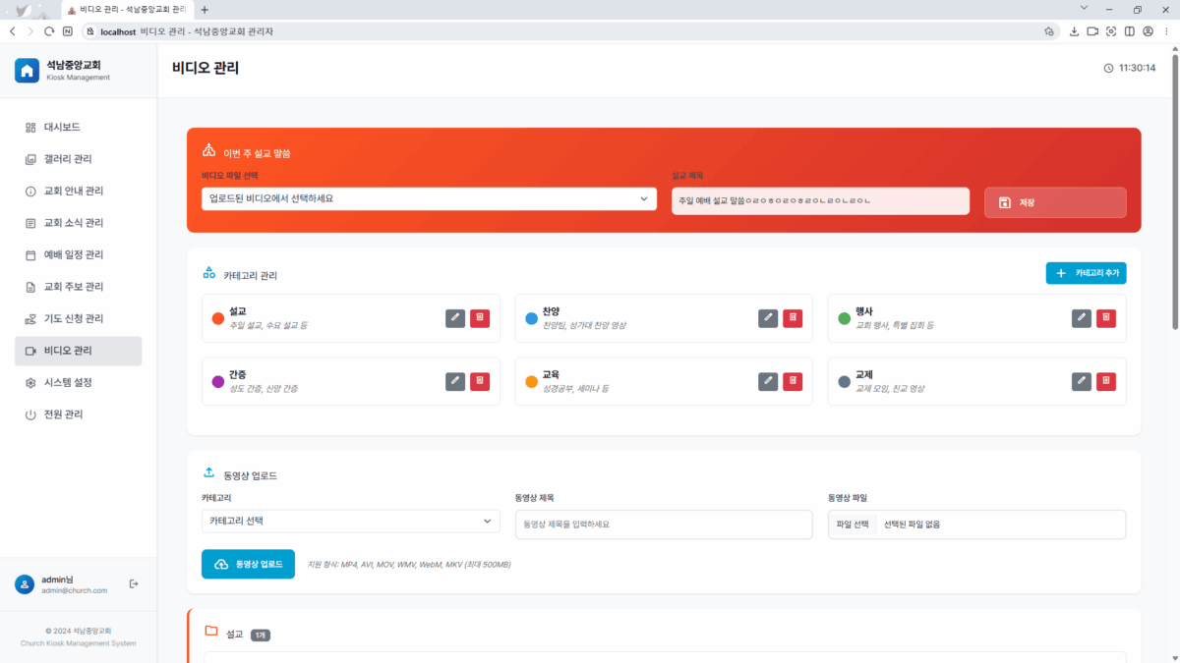Click the 파일 선택 file chooser button

pyautogui.click(x=852, y=525)
